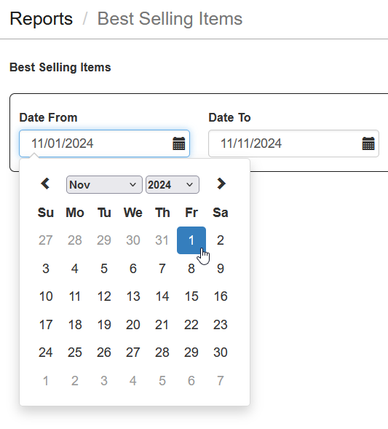Select Saturday November 2

(x=221, y=240)
